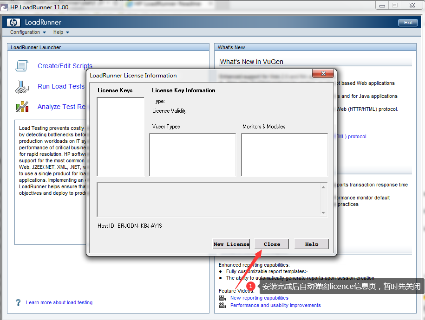Screen dimensions: 425x320
Task: Click the Run Load Tests flask icon
Action: [x=22, y=86]
